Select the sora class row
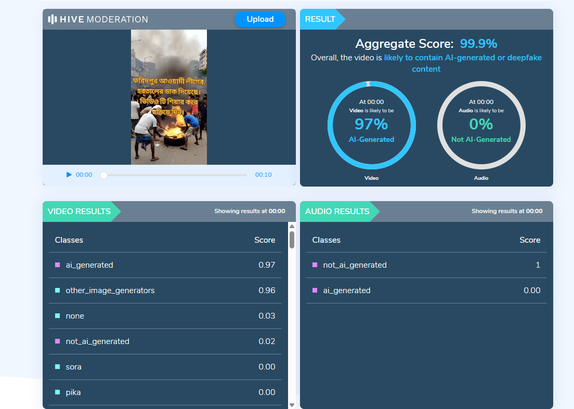This screenshot has width=574, height=409. click(x=165, y=366)
